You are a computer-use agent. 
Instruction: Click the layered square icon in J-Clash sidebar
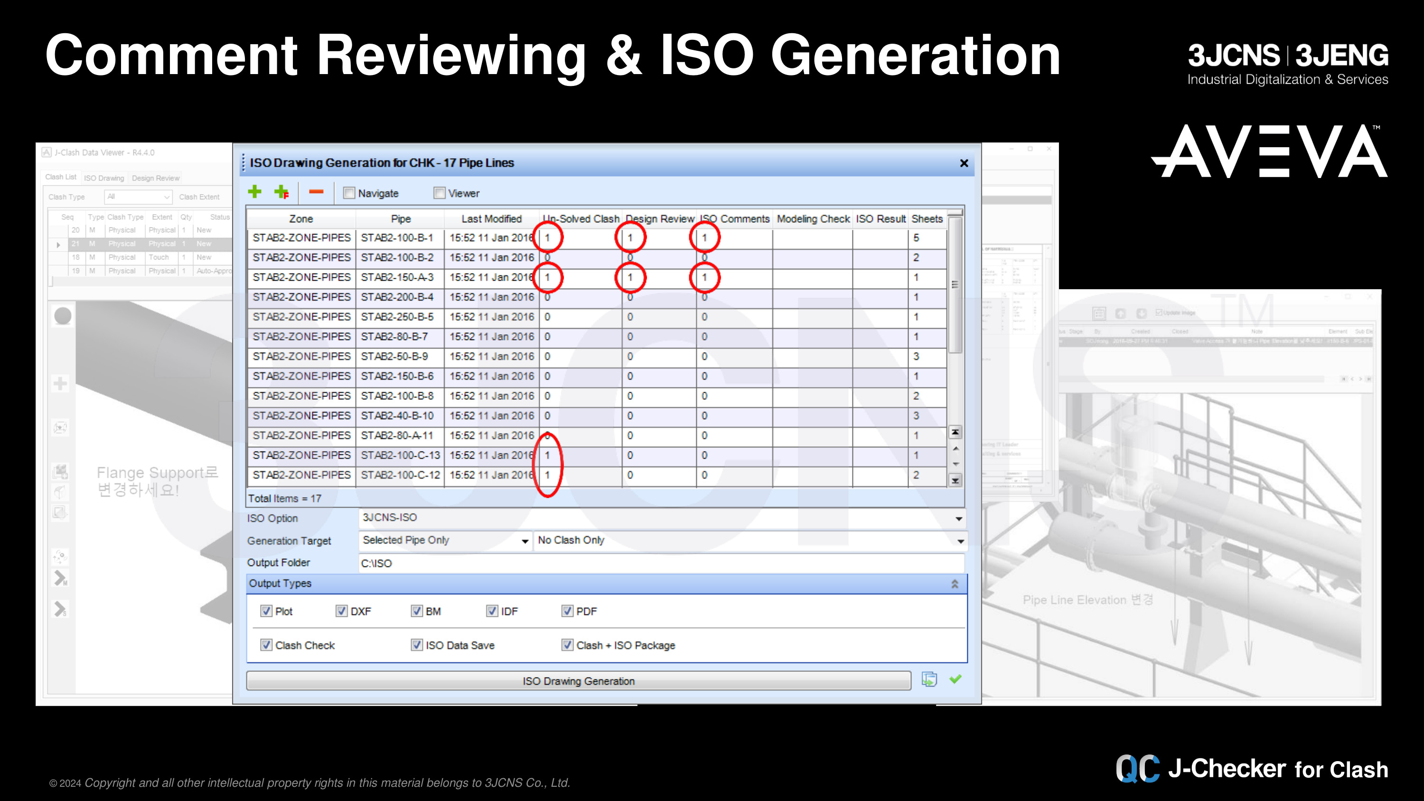[x=60, y=512]
